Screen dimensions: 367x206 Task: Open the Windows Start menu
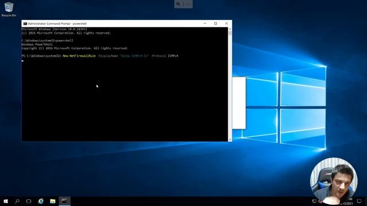(6, 201)
